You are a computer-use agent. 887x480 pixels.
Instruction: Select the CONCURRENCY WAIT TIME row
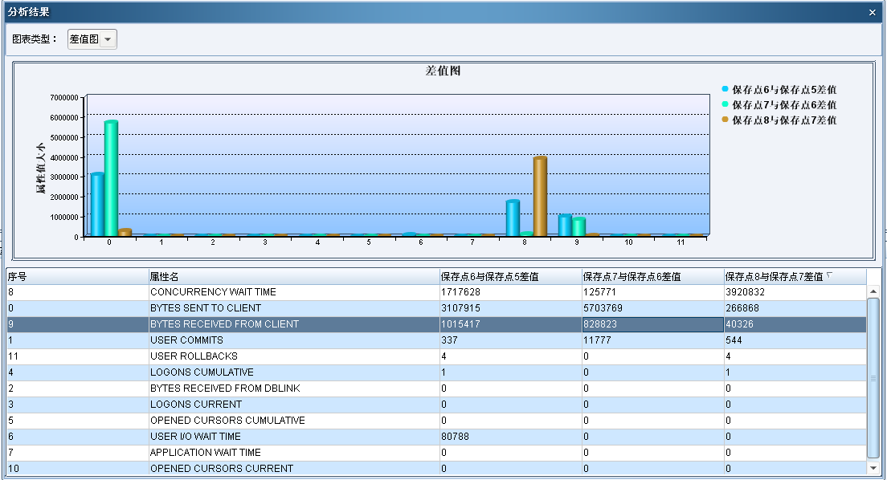[213, 292]
